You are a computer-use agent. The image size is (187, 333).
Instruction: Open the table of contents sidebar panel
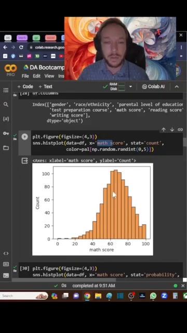coord(6,90)
